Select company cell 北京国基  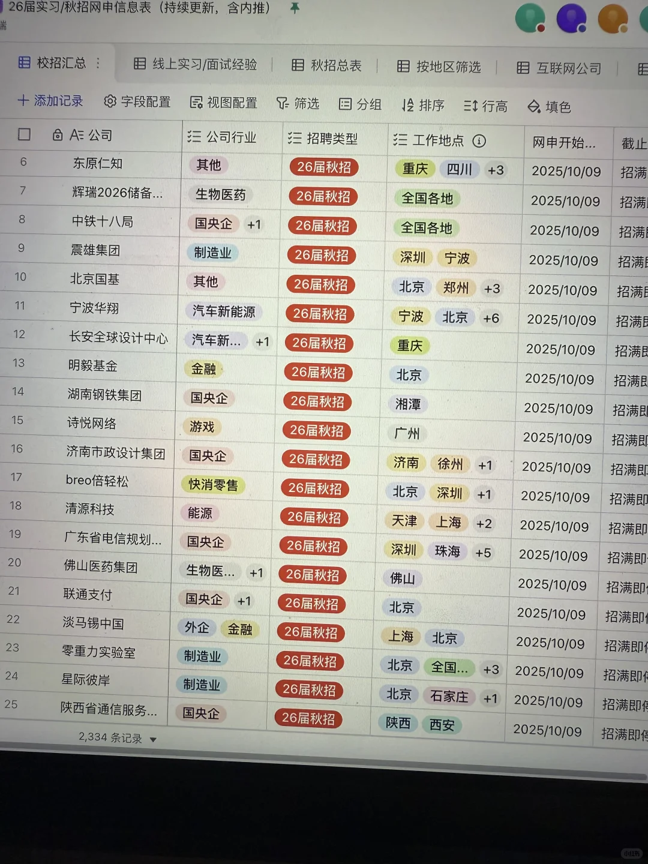94,279
